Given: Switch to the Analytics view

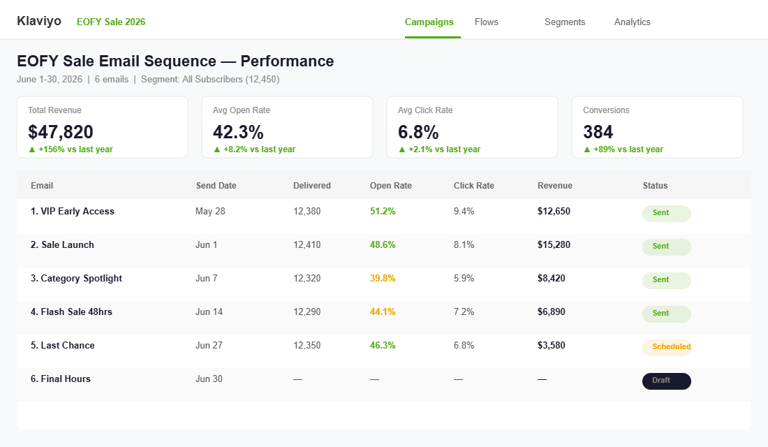Looking at the screenshot, I should 632,22.
